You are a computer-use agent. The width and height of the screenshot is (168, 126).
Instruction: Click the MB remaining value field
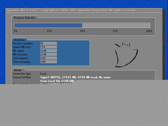tap(49, 54)
